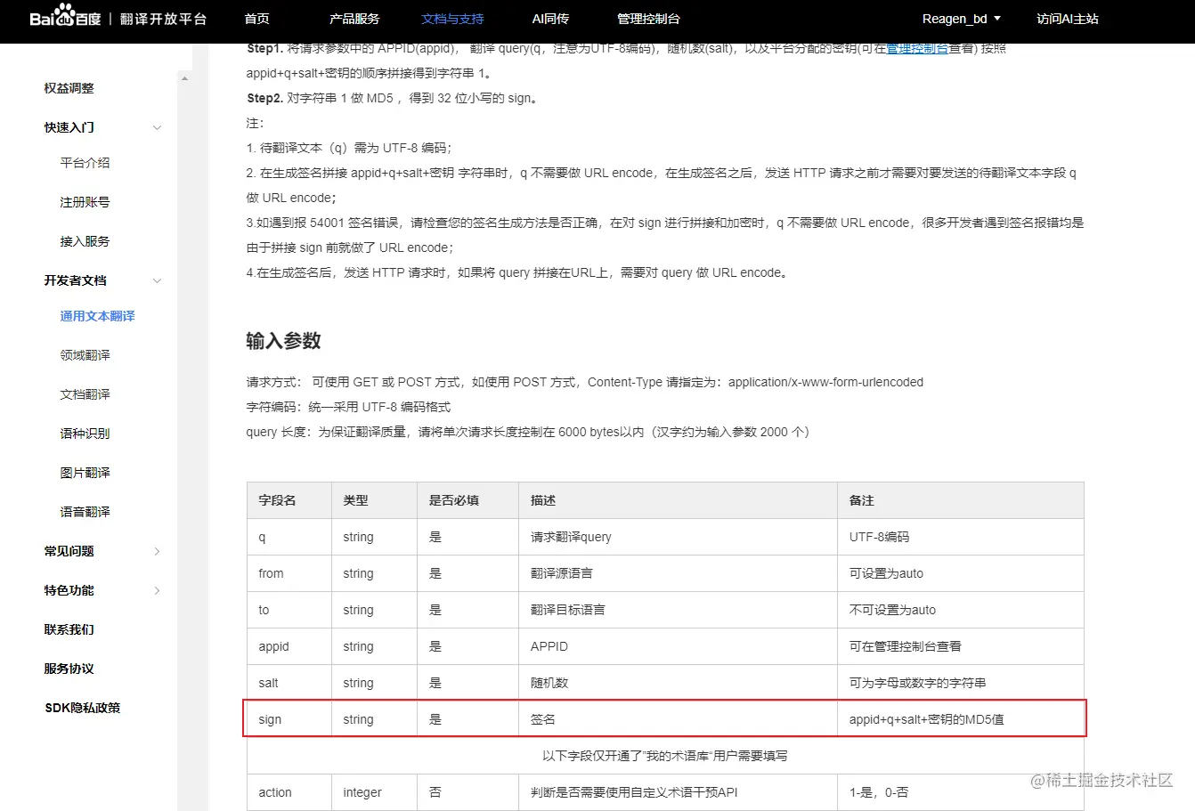The image size is (1195, 811).
Task: Open the 语种识别 doc page
Action: pyautogui.click(x=85, y=434)
